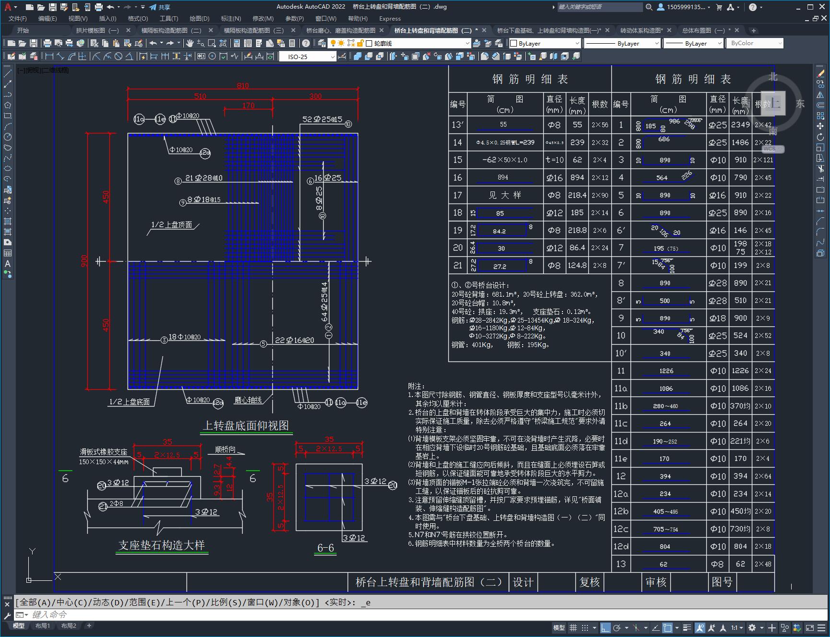This screenshot has height=637, width=830.
Task: Select the Polygon tool in the draw toolbar
Action: [x=8, y=105]
